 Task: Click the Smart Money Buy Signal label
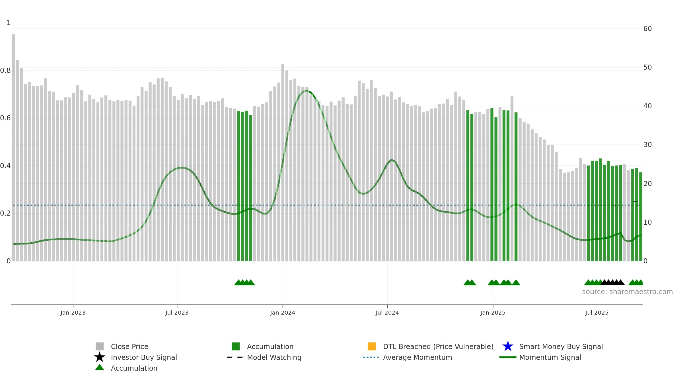(x=561, y=346)
